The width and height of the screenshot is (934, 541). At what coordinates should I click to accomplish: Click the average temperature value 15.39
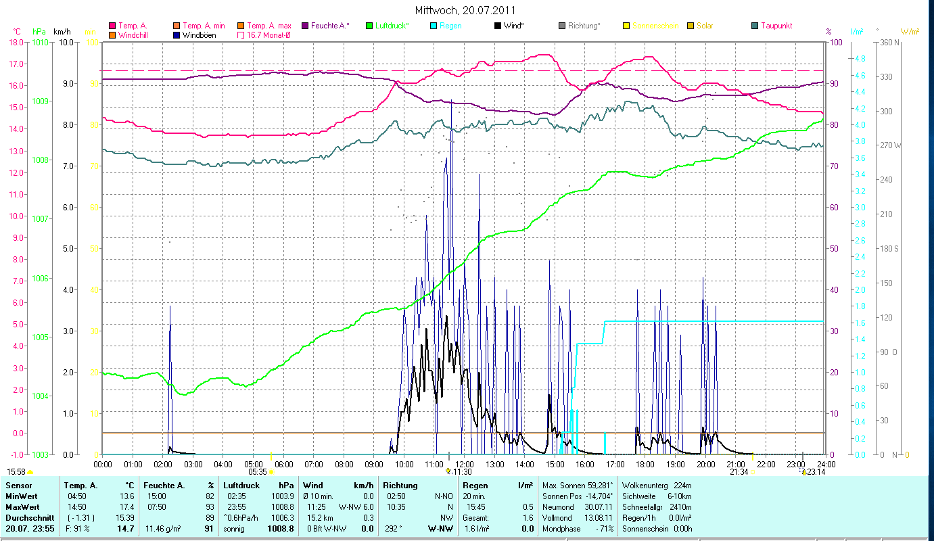pos(124,518)
